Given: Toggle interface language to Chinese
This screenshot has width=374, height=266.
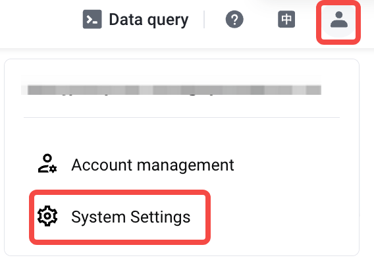Looking at the screenshot, I should click(286, 19).
